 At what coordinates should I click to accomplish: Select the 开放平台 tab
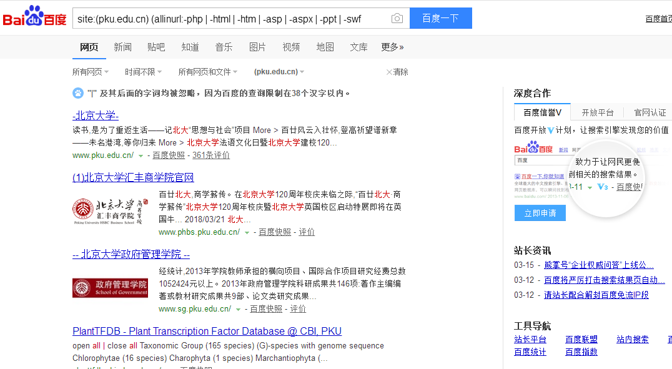pyautogui.click(x=598, y=112)
